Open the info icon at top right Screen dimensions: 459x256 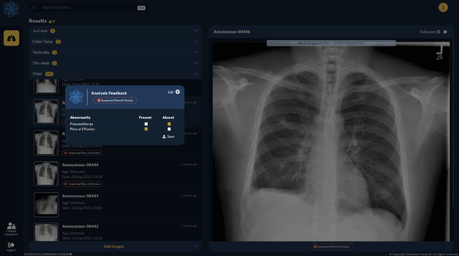coord(443,7)
